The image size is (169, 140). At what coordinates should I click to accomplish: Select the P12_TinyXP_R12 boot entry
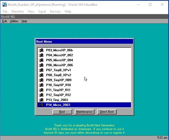coord(84,95)
